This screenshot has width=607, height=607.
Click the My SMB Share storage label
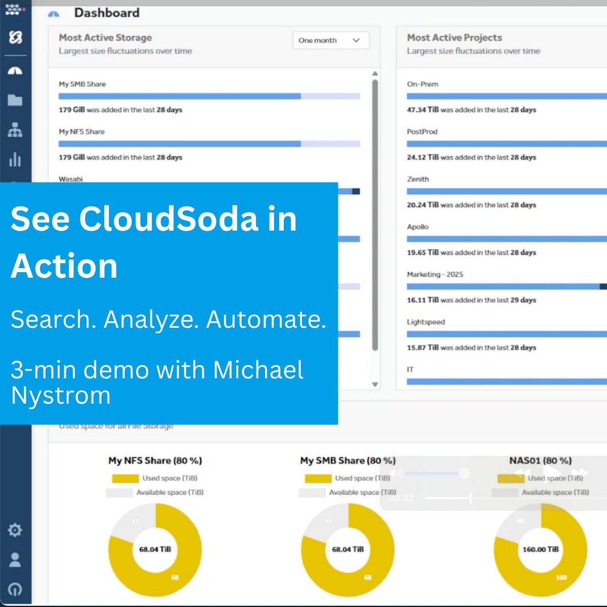pyautogui.click(x=82, y=84)
